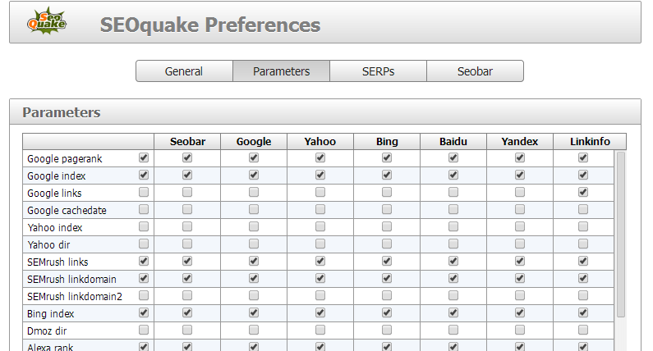Select the Seobar tab

coord(475,71)
